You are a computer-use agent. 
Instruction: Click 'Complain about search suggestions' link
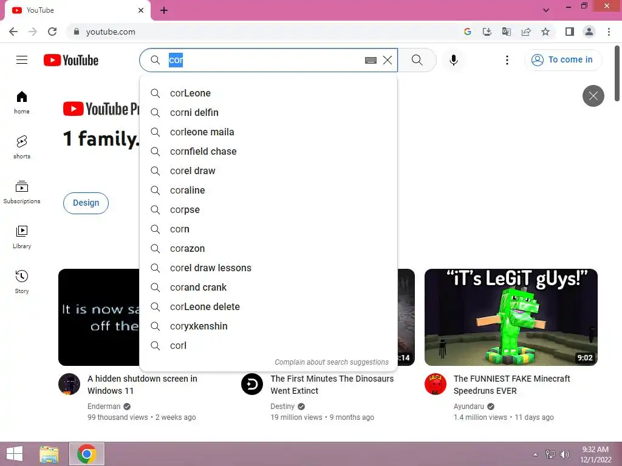(332, 362)
